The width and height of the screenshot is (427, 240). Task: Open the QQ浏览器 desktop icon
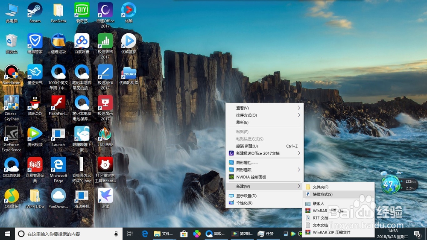tap(12, 167)
